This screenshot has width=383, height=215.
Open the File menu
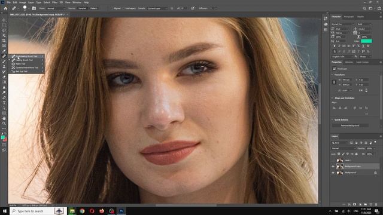click(8, 2)
